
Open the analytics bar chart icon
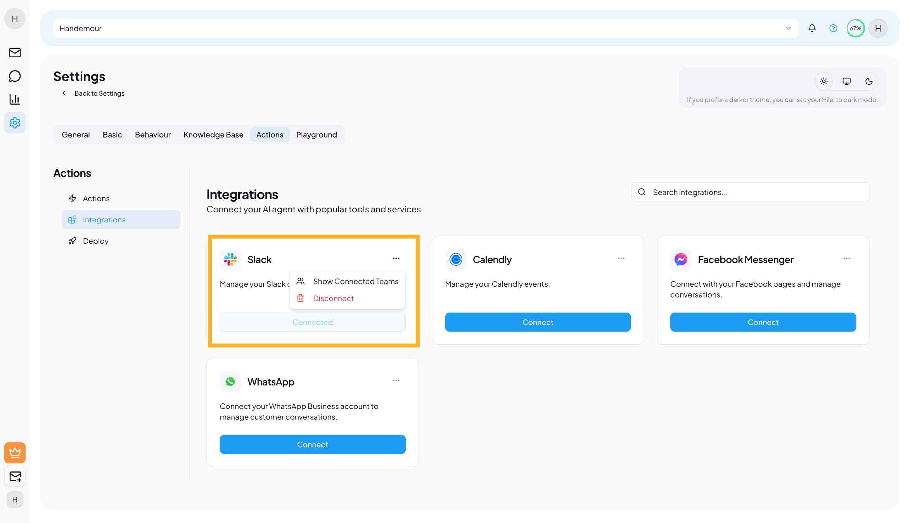click(15, 99)
